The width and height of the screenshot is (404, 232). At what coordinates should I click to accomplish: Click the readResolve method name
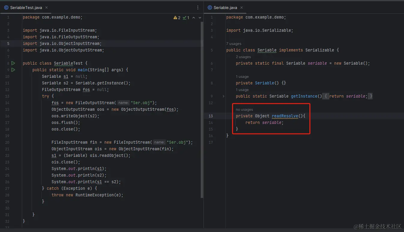[285, 116]
